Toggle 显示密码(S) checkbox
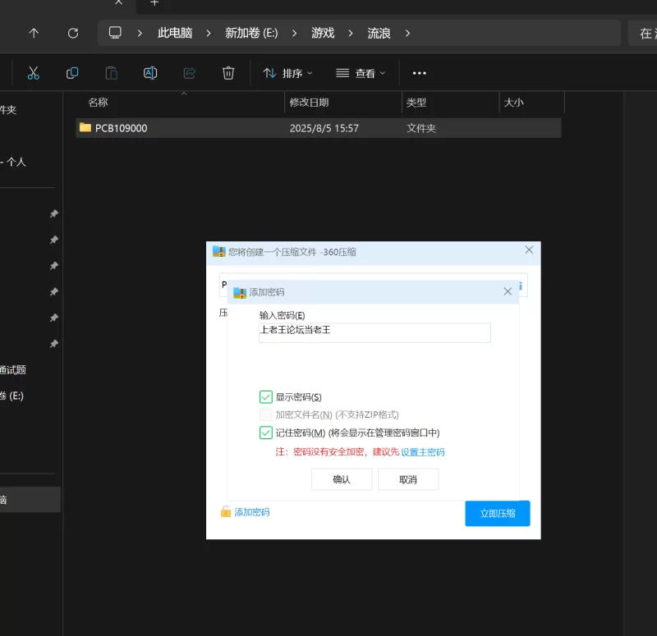Screen dimensions: 657x636 click(265, 396)
